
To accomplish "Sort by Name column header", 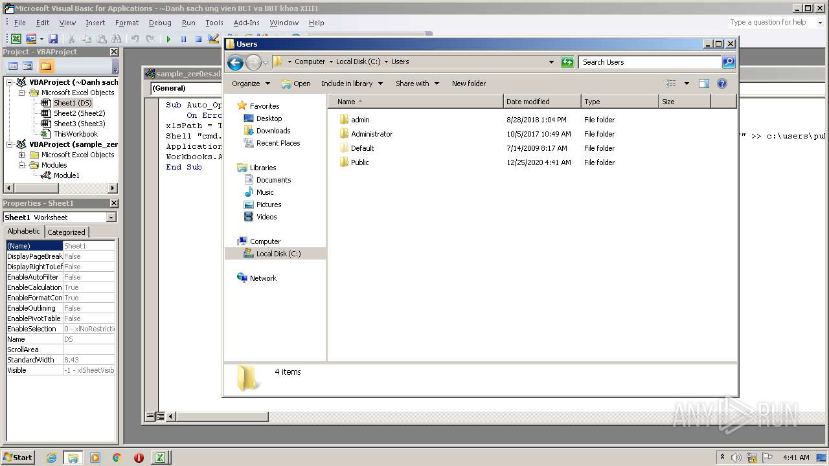I will [416, 102].
